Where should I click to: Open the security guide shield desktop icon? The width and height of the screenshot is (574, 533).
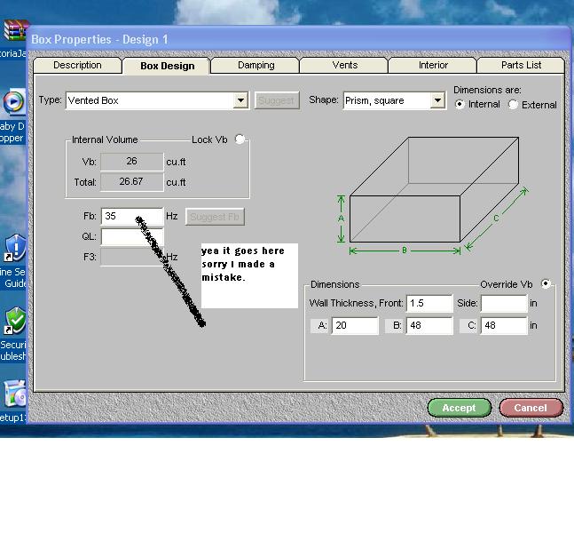[15, 248]
